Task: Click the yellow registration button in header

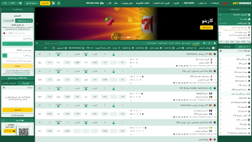Action: [x=45, y=3]
